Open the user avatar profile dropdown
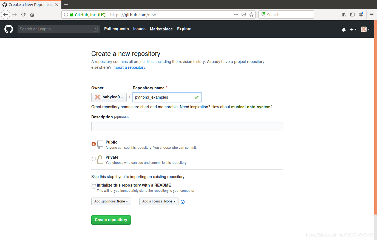 365,29
